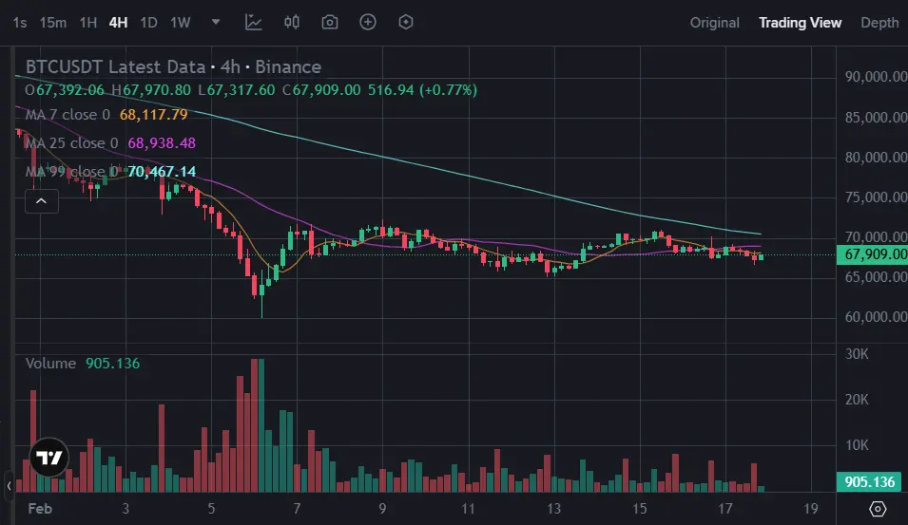The height and width of the screenshot is (525, 908).
Task: Click the MA 7 value 68,117.79
Action: [153, 115]
